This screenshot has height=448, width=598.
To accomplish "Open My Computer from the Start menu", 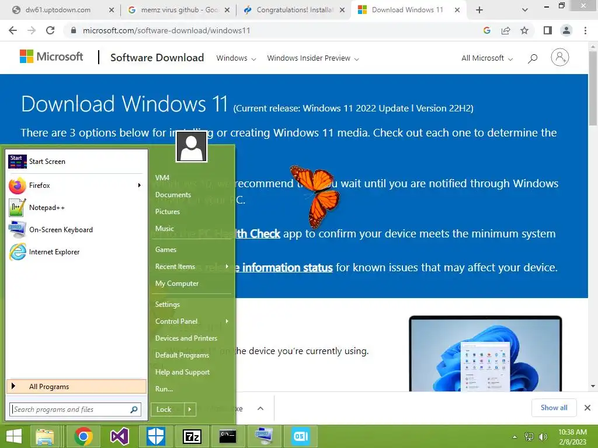I will 177,284.
